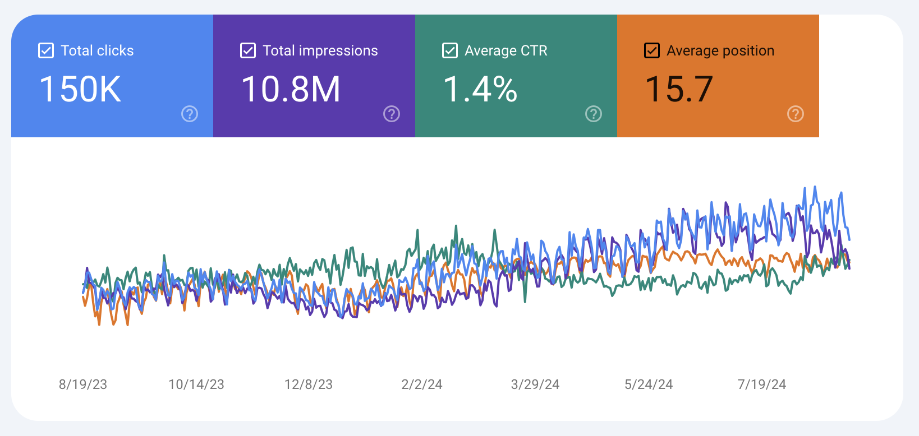Uncheck the Total impressions checkbox
919x436 pixels.
point(248,50)
